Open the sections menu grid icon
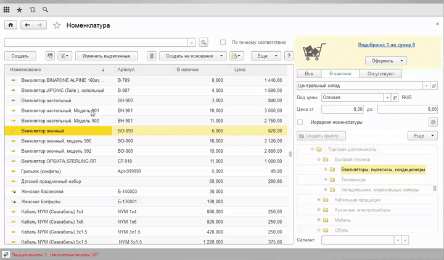 (x=7, y=10)
